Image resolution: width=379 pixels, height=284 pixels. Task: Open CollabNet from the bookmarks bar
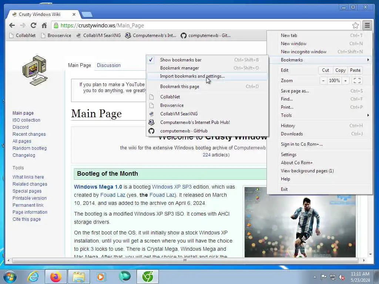pos(22,35)
